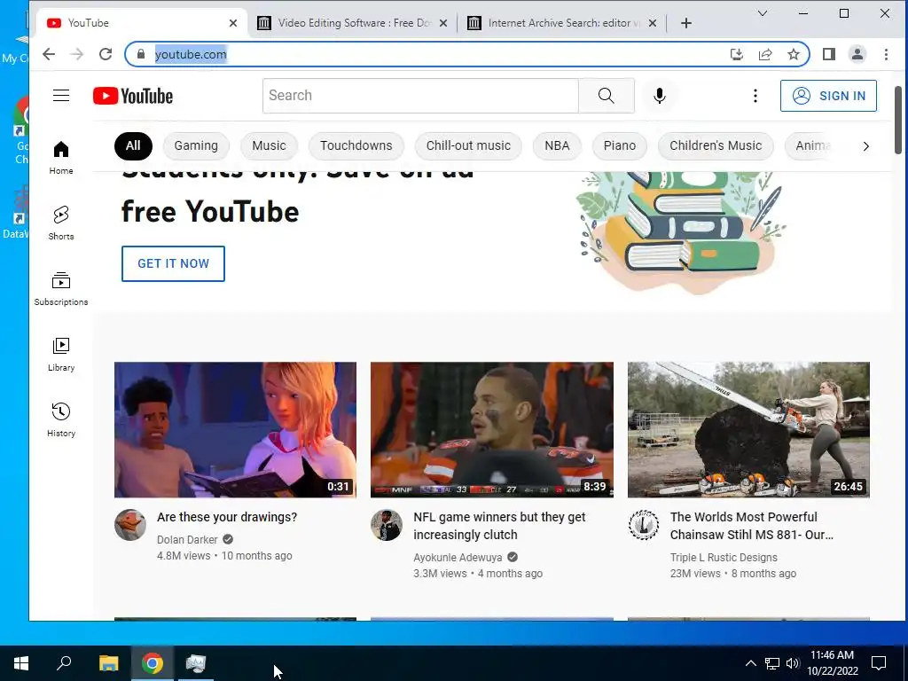Play the chainsaw video thumbnail
This screenshot has width=908, height=681.
point(748,430)
